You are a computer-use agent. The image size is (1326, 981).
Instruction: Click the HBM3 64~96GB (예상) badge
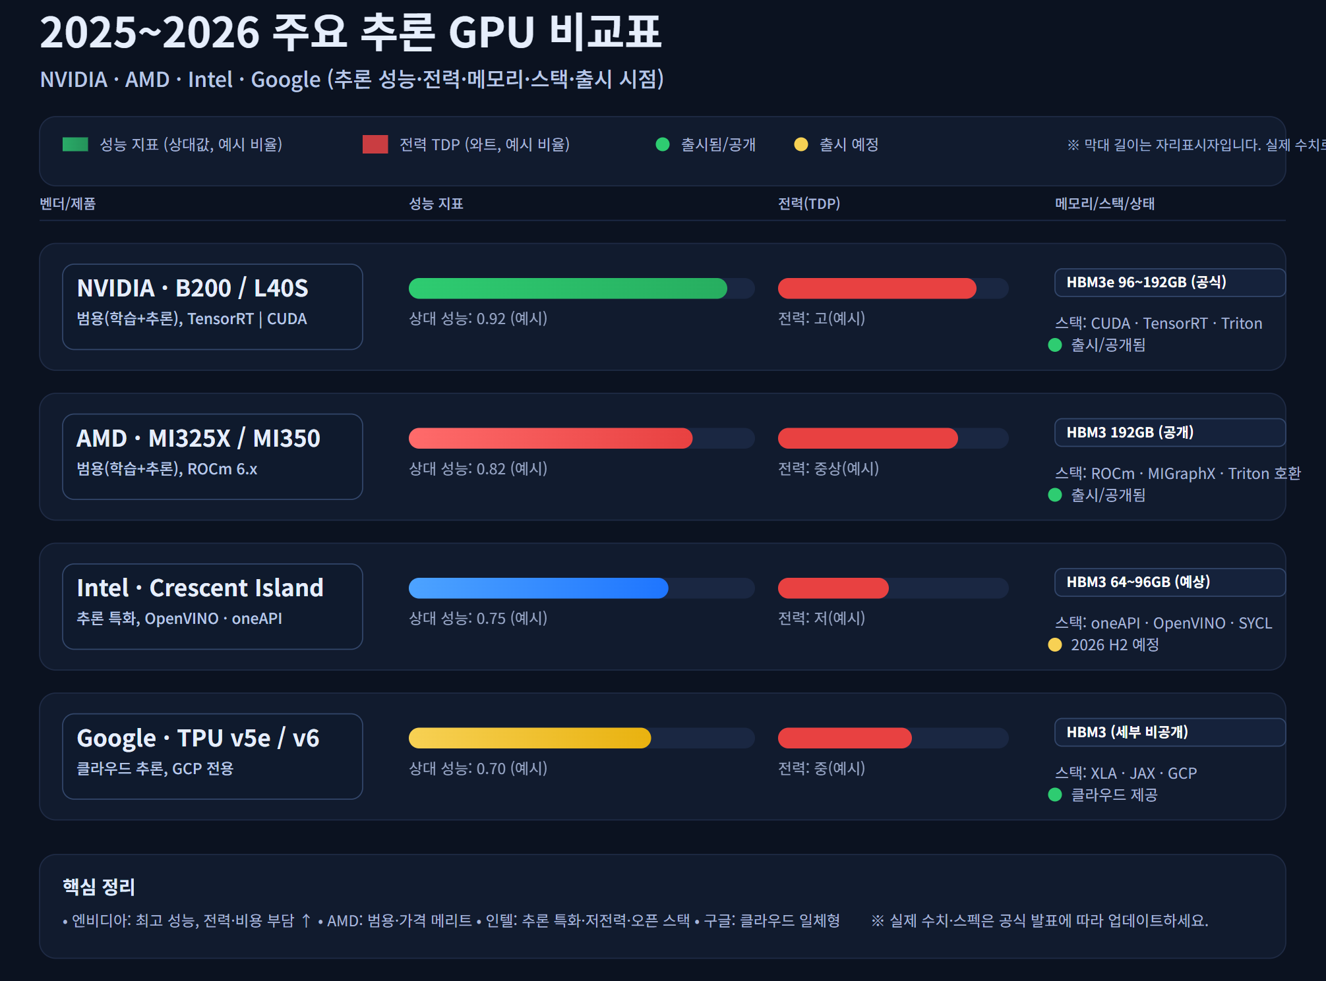click(1169, 582)
